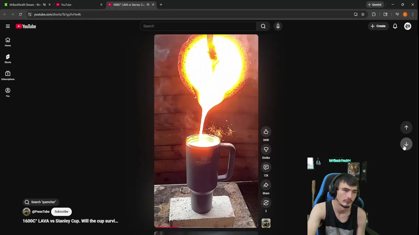
Task: Open the Chrome three-dot menu
Action: 413,14
